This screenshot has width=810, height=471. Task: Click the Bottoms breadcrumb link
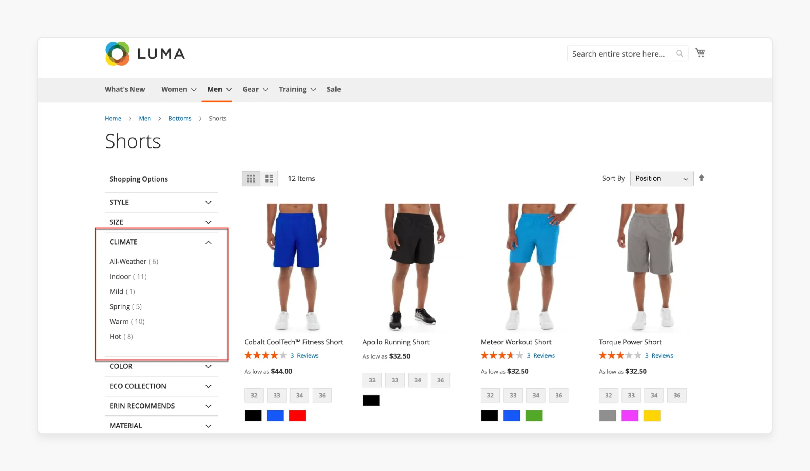click(x=179, y=118)
